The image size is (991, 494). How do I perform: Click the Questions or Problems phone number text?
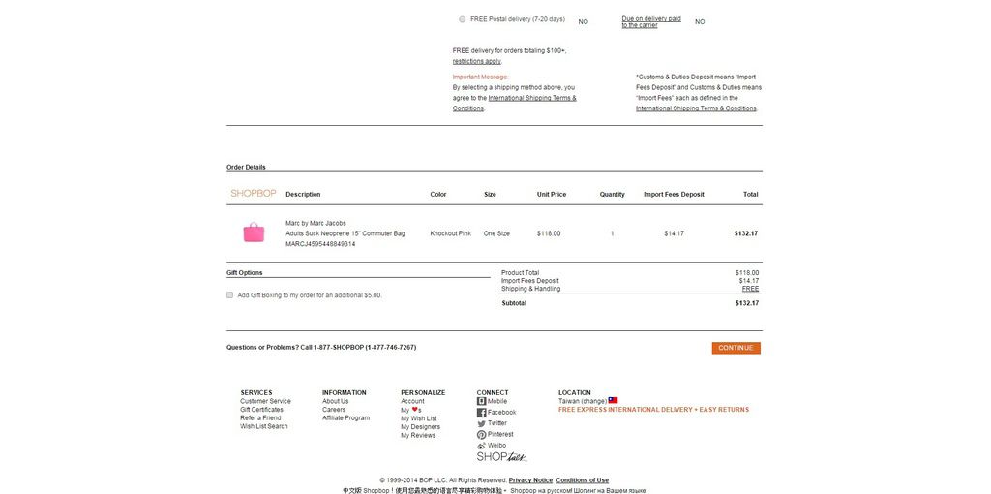pyautogui.click(x=321, y=348)
